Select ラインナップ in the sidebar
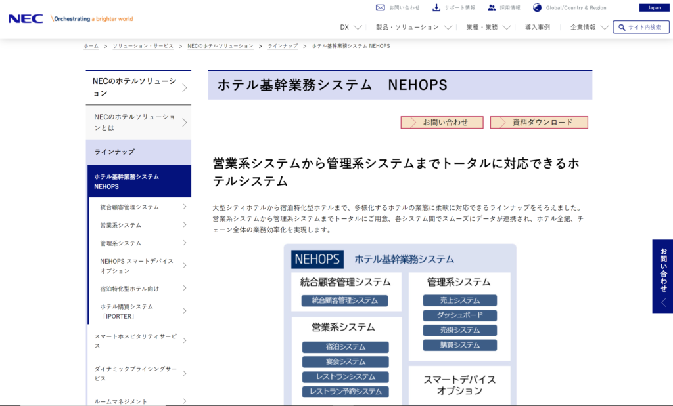 click(x=138, y=152)
